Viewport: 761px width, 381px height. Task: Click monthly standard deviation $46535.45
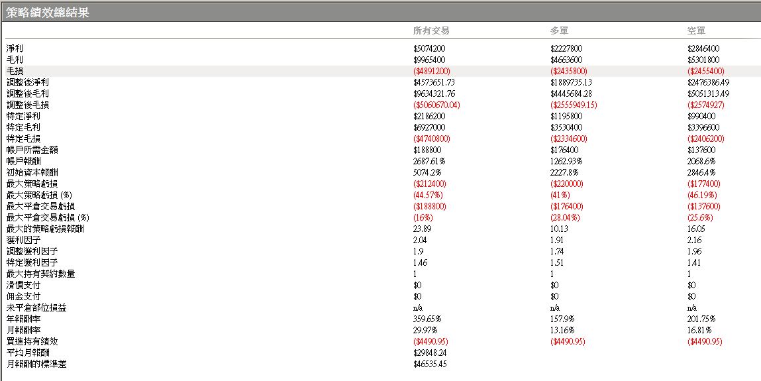tap(430, 364)
